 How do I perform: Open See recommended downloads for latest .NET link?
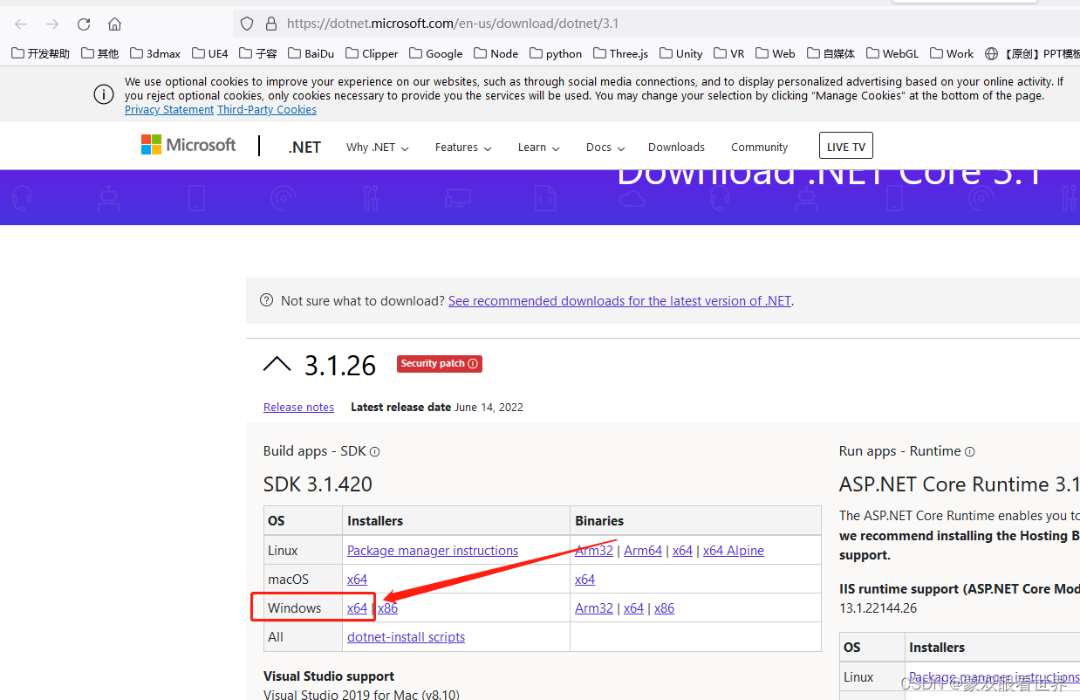coord(619,301)
